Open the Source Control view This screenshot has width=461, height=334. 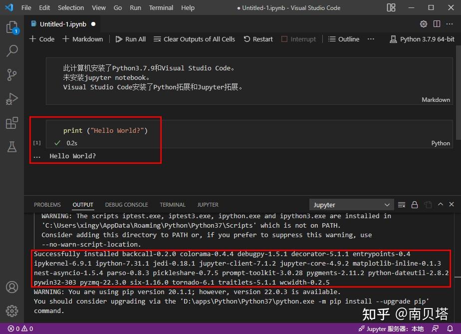pos(12,74)
